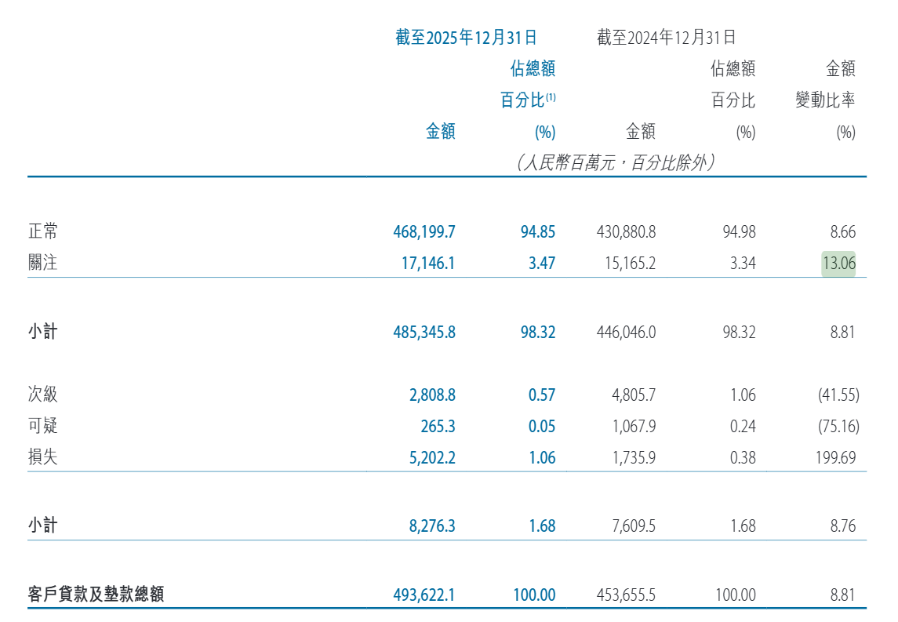898x622 pixels.
Task: Click the 變動比率 column header
Action: tap(825, 100)
